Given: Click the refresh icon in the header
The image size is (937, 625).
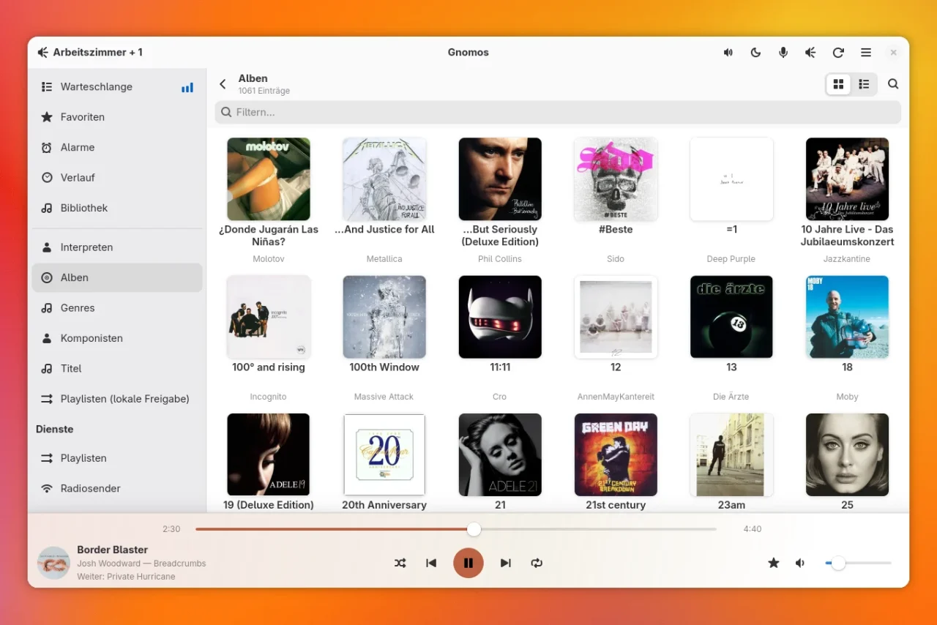Looking at the screenshot, I should [838, 53].
